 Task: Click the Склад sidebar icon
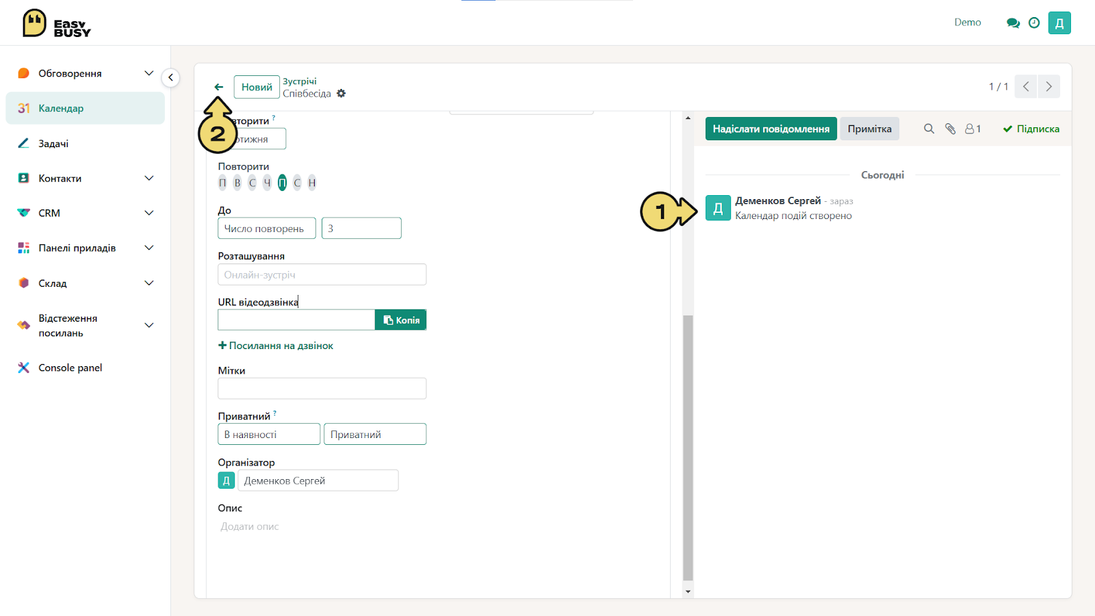tap(23, 283)
